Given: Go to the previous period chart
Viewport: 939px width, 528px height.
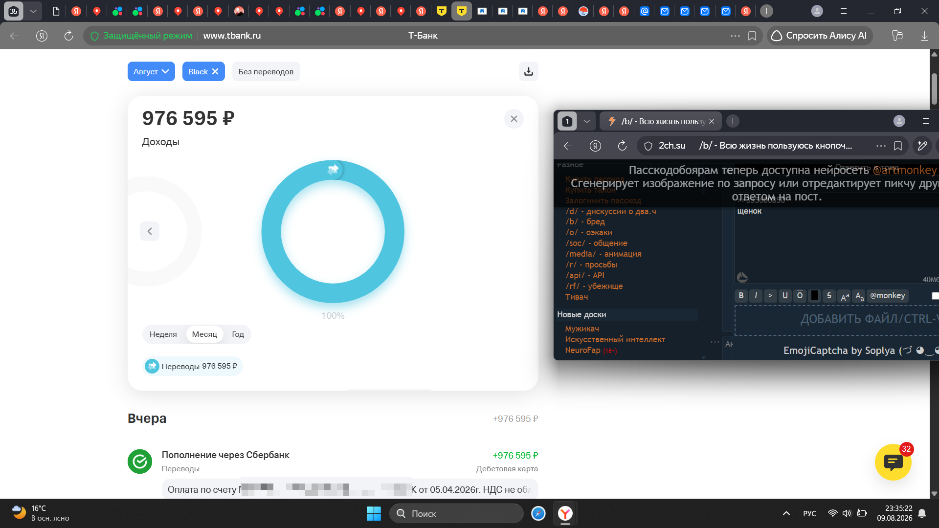Looking at the screenshot, I should tap(150, 231).
